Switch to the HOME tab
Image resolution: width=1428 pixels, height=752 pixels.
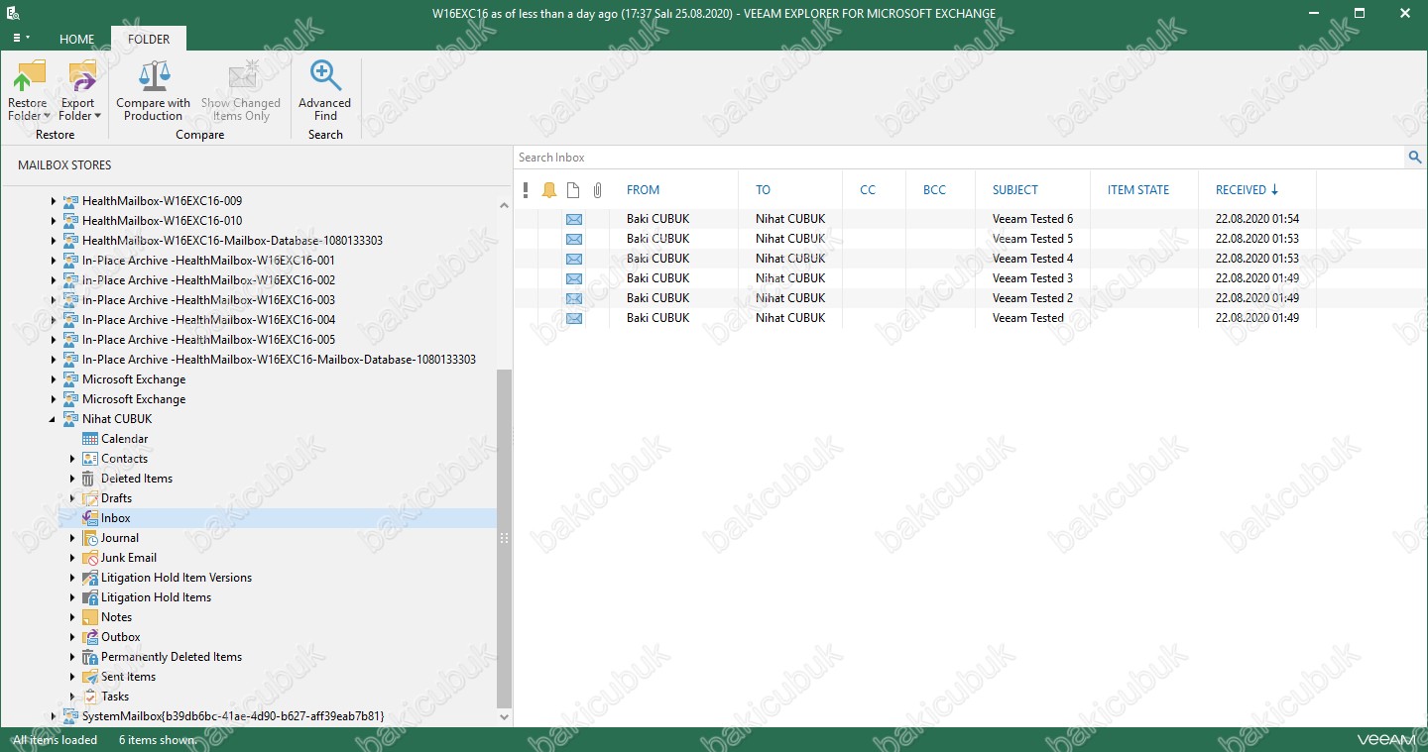[76, 40]
